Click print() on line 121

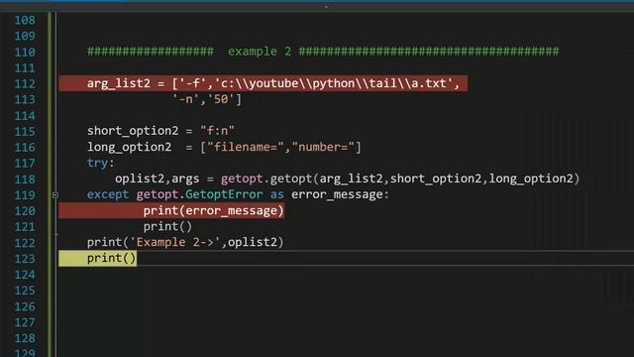167,226
